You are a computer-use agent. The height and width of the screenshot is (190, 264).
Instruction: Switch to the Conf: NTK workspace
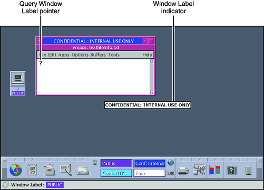click(116, 173)
